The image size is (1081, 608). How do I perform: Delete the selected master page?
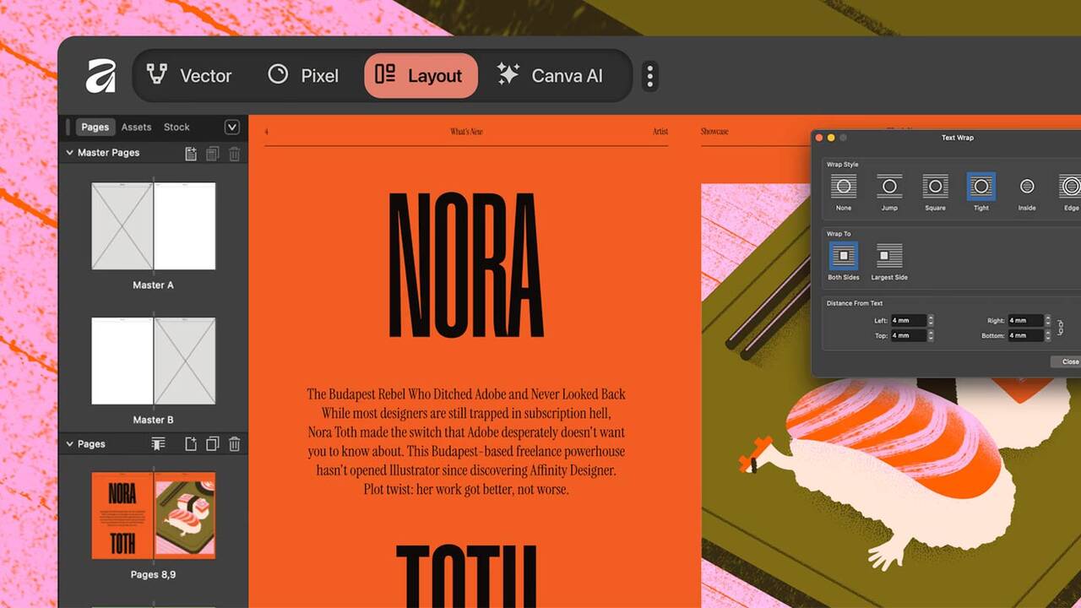tap(235, 153)
